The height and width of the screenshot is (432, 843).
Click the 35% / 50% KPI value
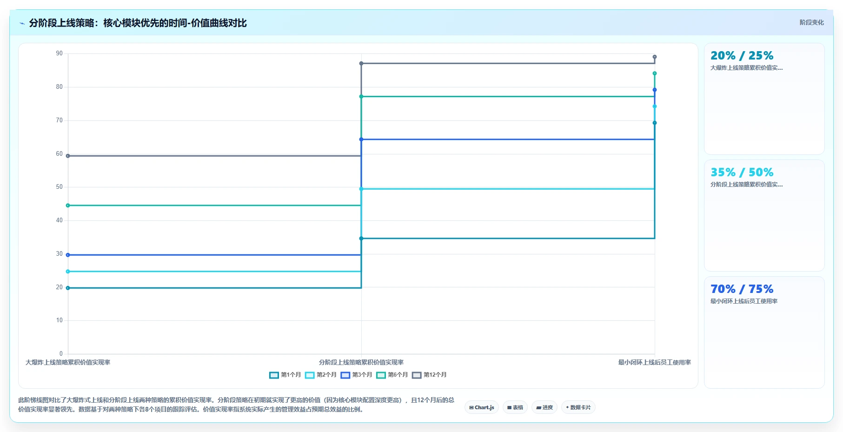(x=742, y=173)
